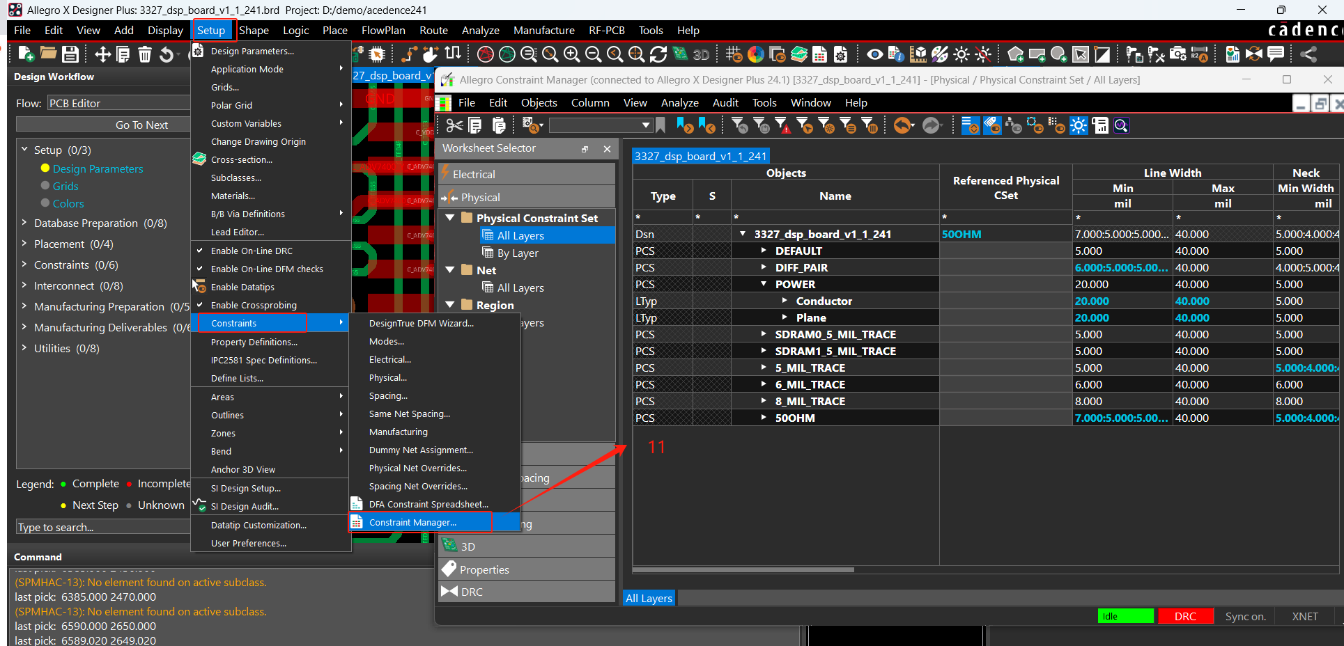Viewport: 1344px width, 646px height.
Task: Click the eye visibility icon in toolbar
Action: pyautogui.click(x=875, y=54)
